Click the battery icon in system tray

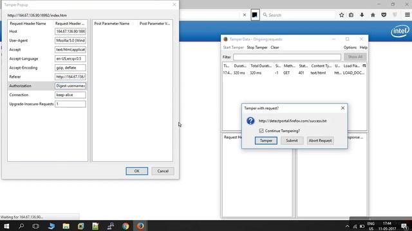pyautogui.click(x=362, y=227)
